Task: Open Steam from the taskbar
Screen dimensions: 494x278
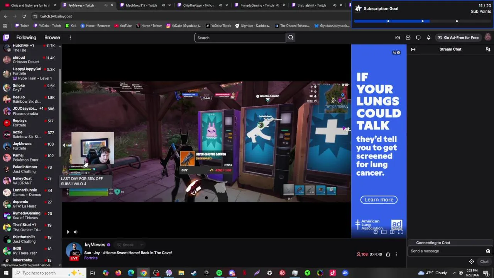Action: coord(194,273)
